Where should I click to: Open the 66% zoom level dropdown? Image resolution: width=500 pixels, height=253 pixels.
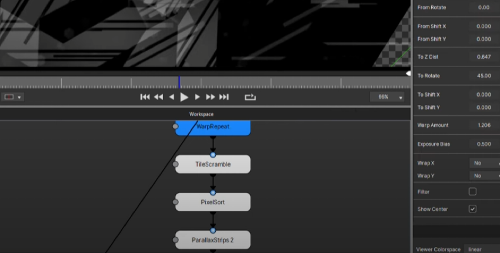click(388, 96)
